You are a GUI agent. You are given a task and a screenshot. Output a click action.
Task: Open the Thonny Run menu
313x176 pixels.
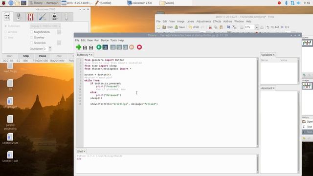pyautogui.click(x=97, y=40)
